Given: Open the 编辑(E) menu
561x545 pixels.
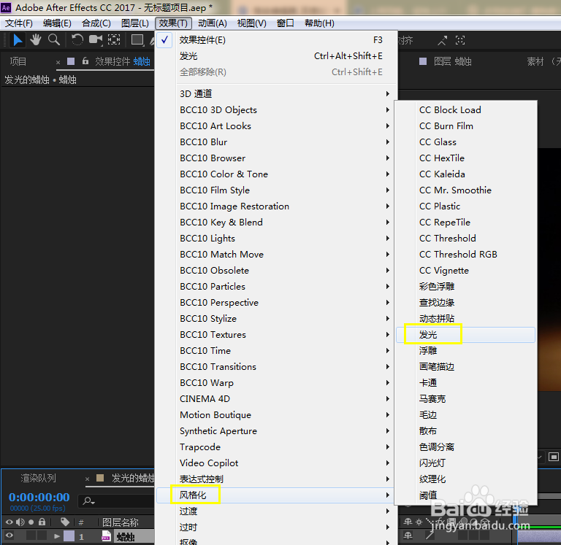Looking at the screenshot, I should tap(57, 23).
